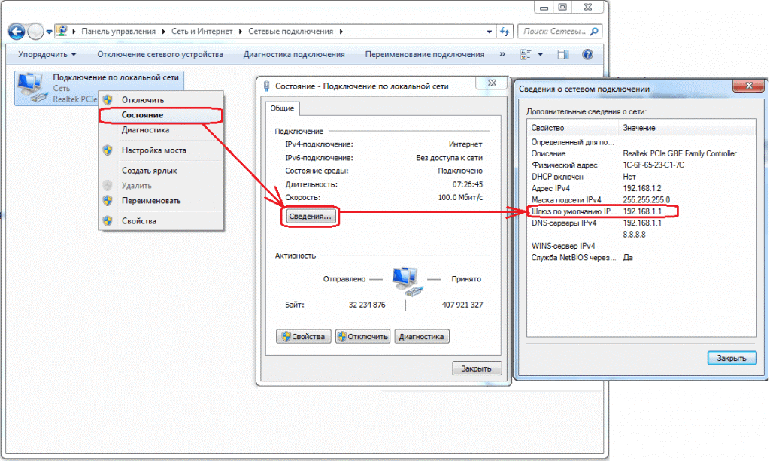Image resolution: width=770 pixels, height=461 pixels.
Task: Click the Back navigation arrow
Action: point(17,32)
